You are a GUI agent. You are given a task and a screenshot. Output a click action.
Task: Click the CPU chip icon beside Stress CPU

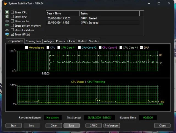pyautogui.click(x=7, y=12)
